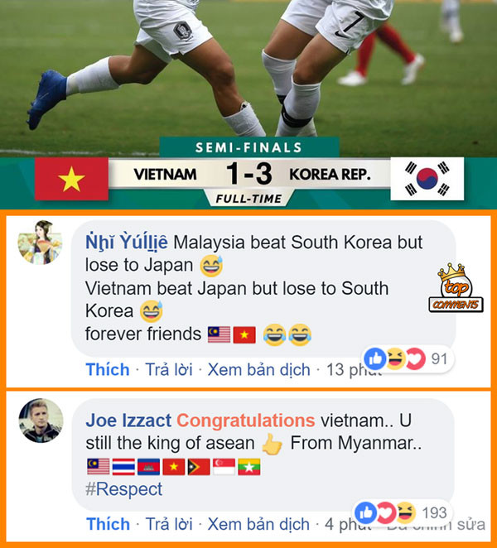Click Thích on the first comment
This screenshot has height=548, width=497.
(x=108, y=369)
